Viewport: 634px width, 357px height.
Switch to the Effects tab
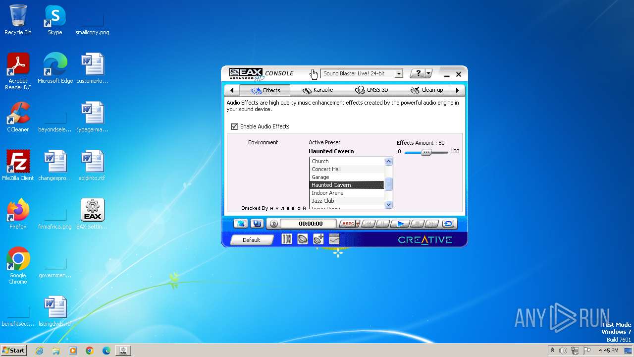pyautogui.click(x=265, y=90)
